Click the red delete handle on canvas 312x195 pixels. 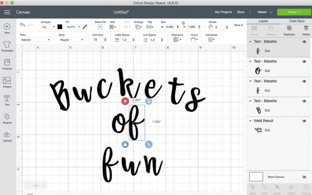tap(125, 101)
